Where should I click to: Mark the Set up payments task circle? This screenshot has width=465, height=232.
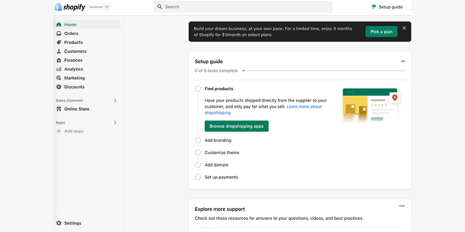point(198,177)
